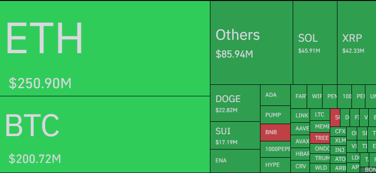Click the BTC tile showing $200.72M

(x=105, y=134)
